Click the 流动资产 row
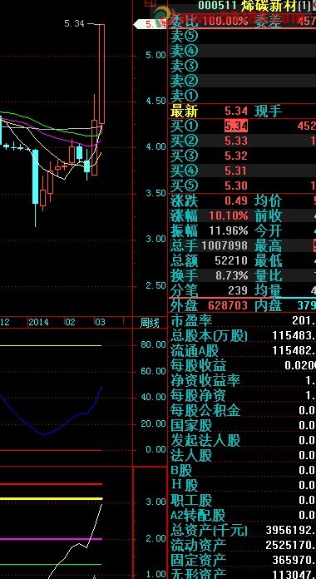Viewport: 316px width, 579px height. coord(242,545)
